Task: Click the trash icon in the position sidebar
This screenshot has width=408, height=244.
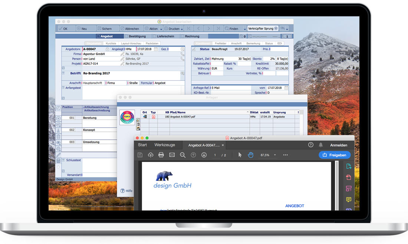Action: pos(58,137)
